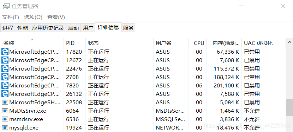Screen dimensions: 293x132
Task: Sort by the CPU column header
Action: 198,43
